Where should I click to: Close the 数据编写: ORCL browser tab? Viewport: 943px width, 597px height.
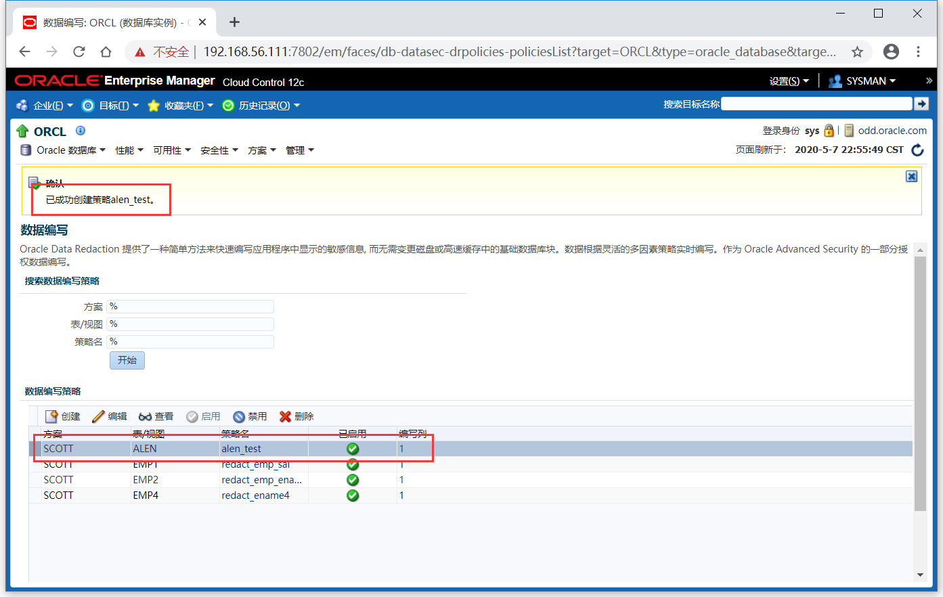(202, 22)
